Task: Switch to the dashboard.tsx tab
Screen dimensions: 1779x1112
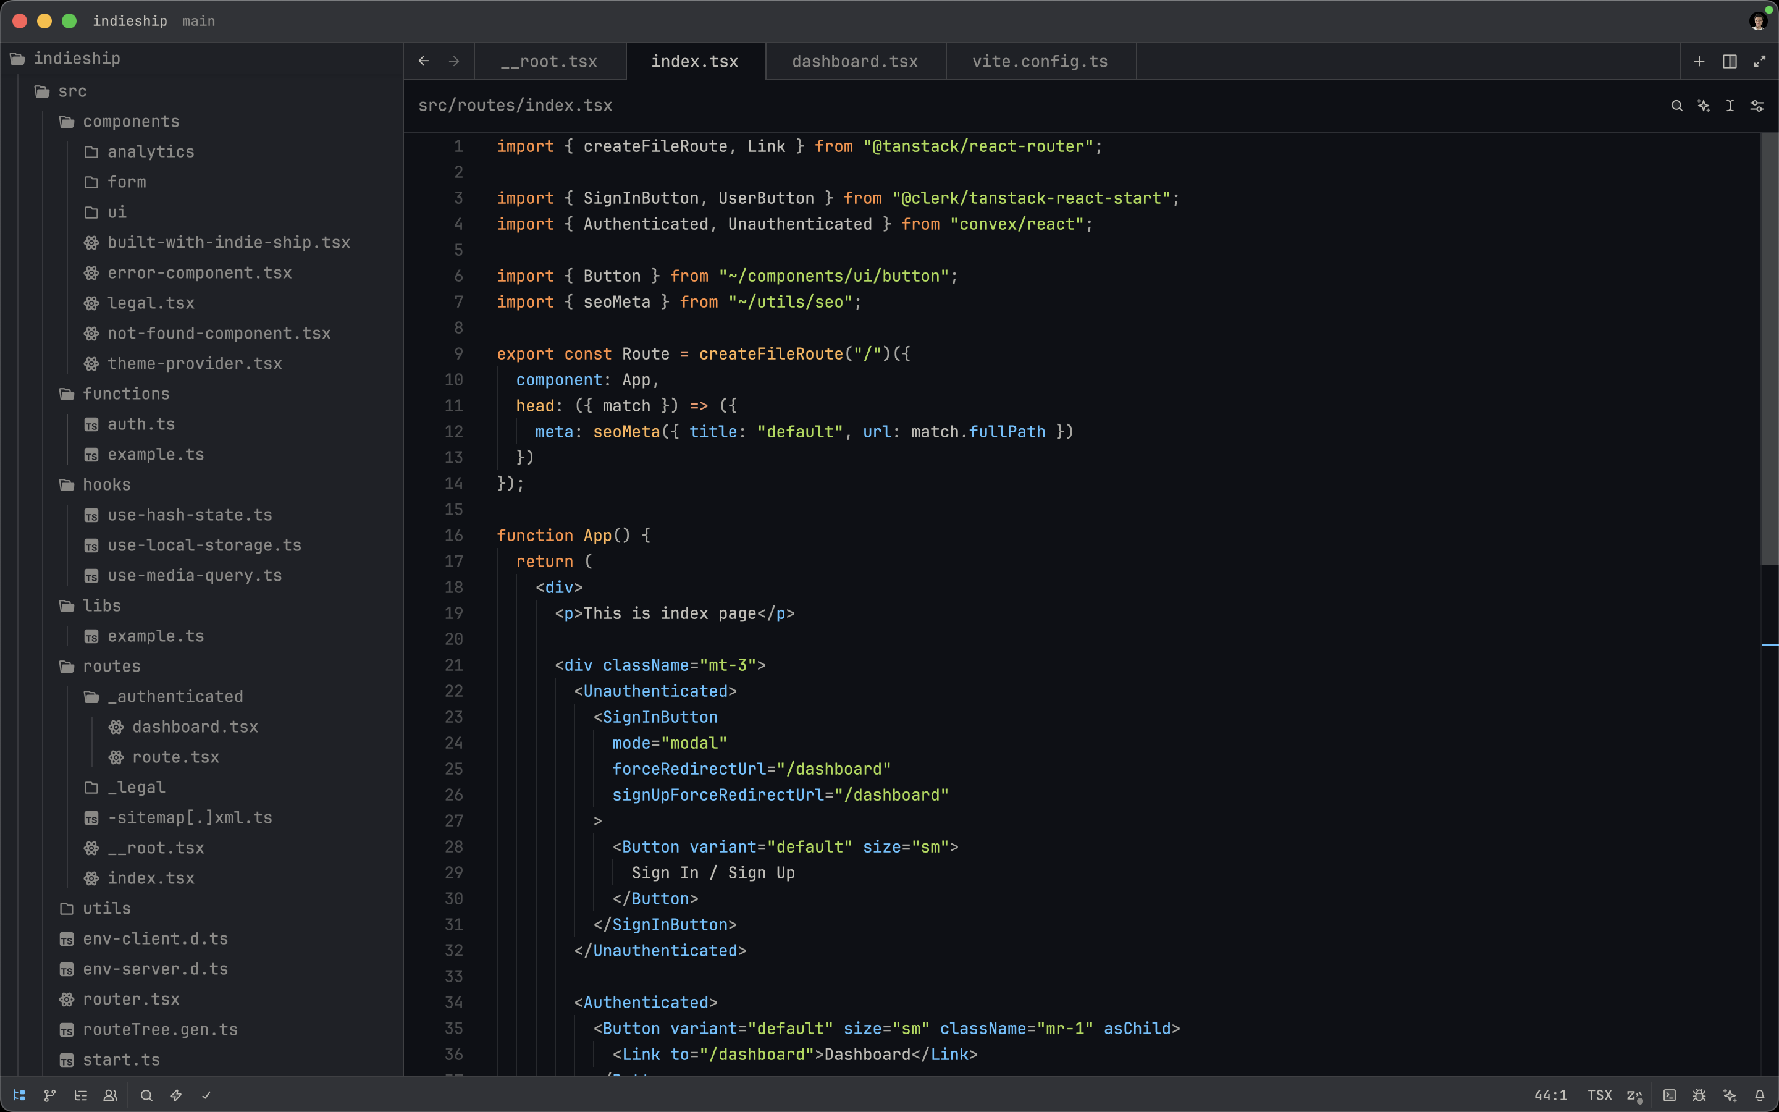Action: click(855, 61)
